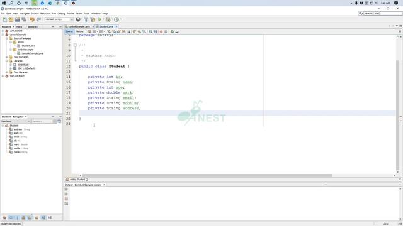Run the project with green play icon
Image resolution: width=403 pixels, height=226 pixels.
tap(99, 19)
